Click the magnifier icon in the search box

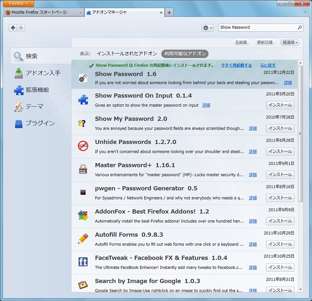299,27
